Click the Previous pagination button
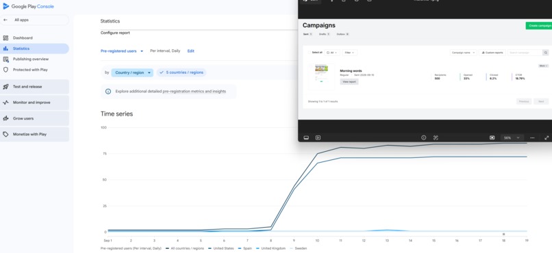The width and height of the screenshot is (552, 253). pos(524,102)
